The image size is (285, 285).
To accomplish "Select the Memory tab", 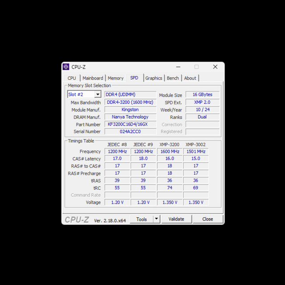I will point(115,78).
